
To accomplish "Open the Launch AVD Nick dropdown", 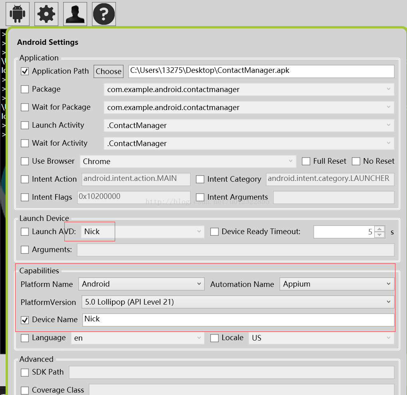I will [x=142, y=232].
